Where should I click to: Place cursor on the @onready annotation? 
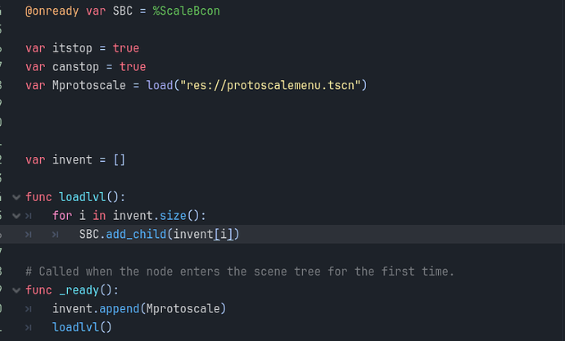coord(52,11)
